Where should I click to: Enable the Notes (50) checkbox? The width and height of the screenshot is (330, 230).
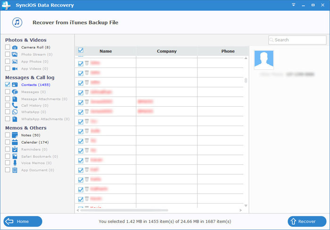(x=8, y=135)
